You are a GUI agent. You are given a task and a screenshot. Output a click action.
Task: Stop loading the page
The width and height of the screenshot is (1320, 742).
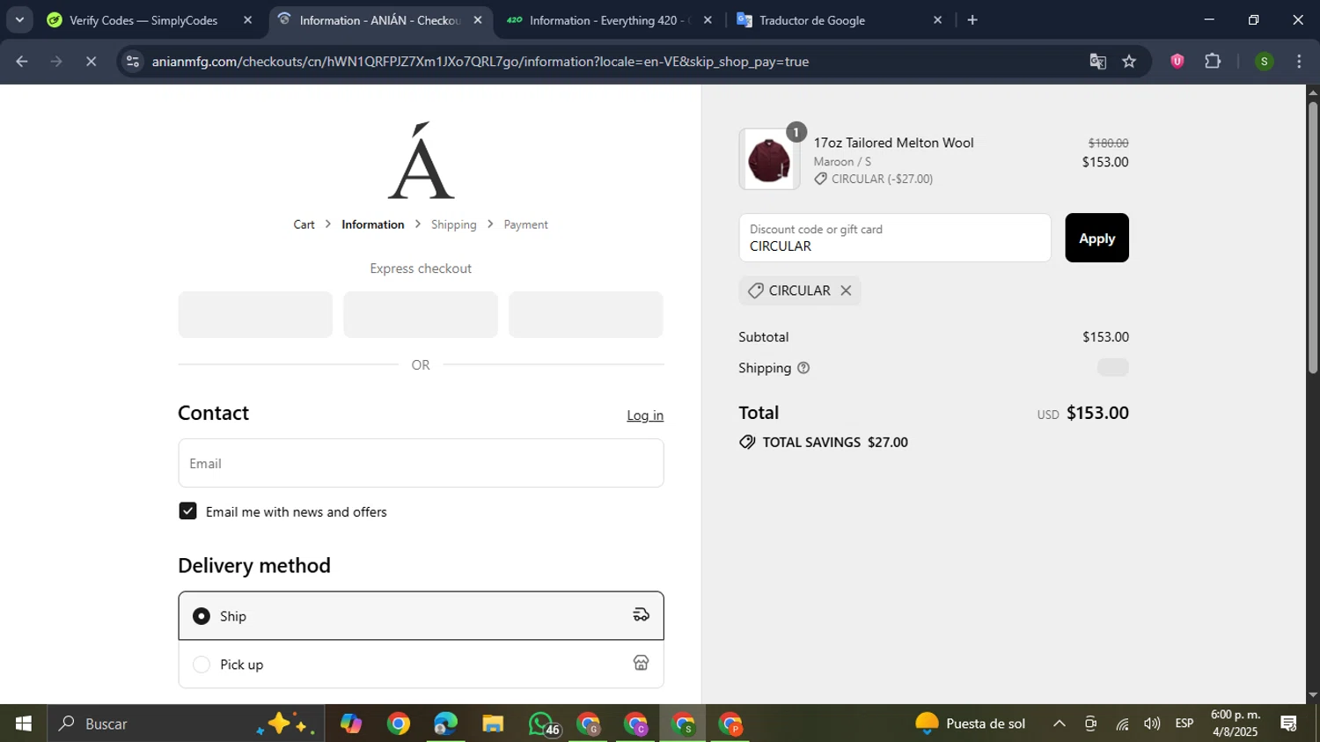tap(91, 62)
